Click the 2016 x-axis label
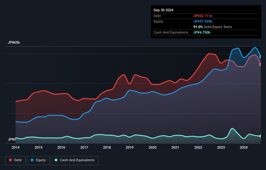266x170 pixels. [61, 147]
